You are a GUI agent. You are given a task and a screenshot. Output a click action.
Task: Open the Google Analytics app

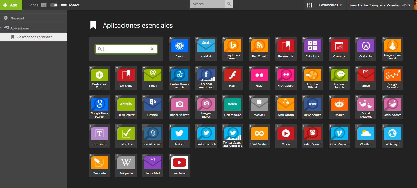pyautogui.click(x=392, y=78)
